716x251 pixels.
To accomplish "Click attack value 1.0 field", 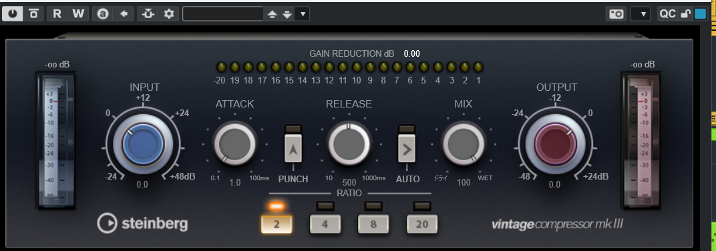I will coord(234,182).
